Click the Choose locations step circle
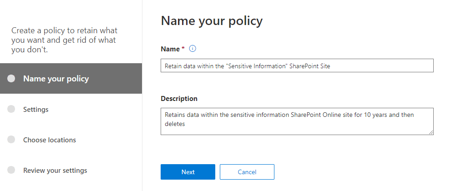 12,140
